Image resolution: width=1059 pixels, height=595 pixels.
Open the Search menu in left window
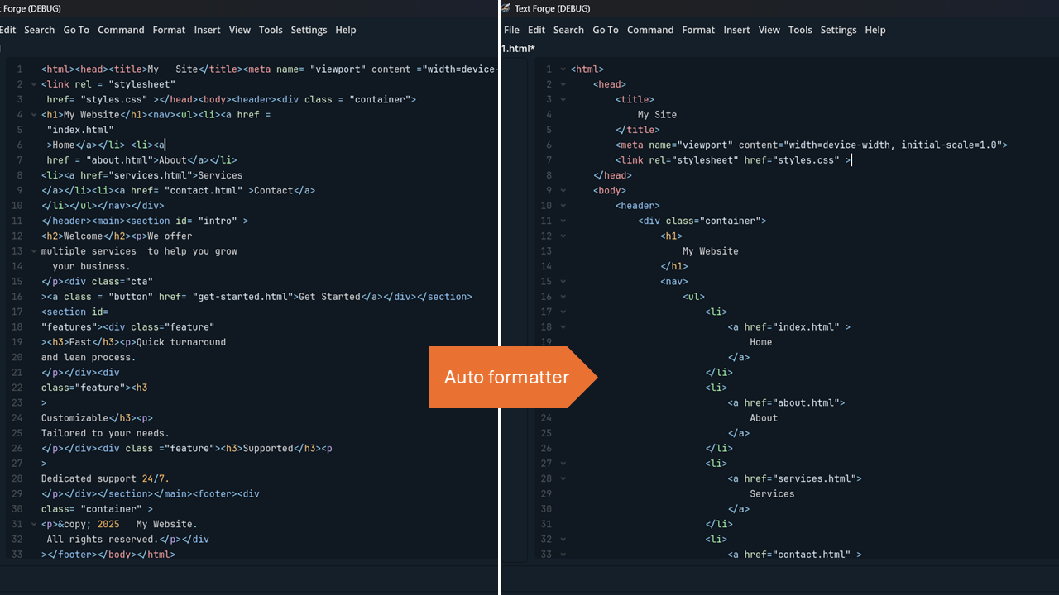(39, 30)
